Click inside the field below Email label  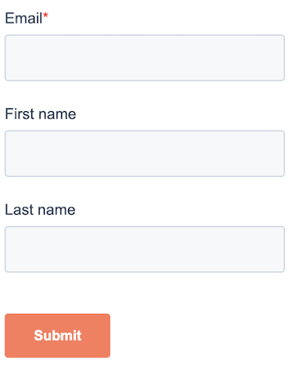point(145,57)
